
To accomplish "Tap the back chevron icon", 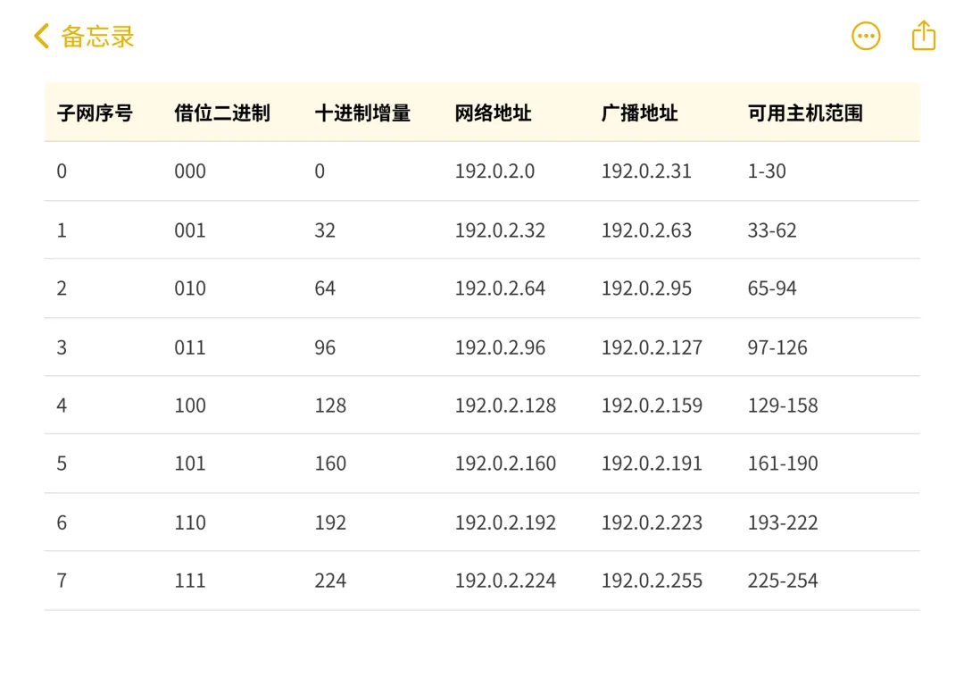I will [41, 37].
